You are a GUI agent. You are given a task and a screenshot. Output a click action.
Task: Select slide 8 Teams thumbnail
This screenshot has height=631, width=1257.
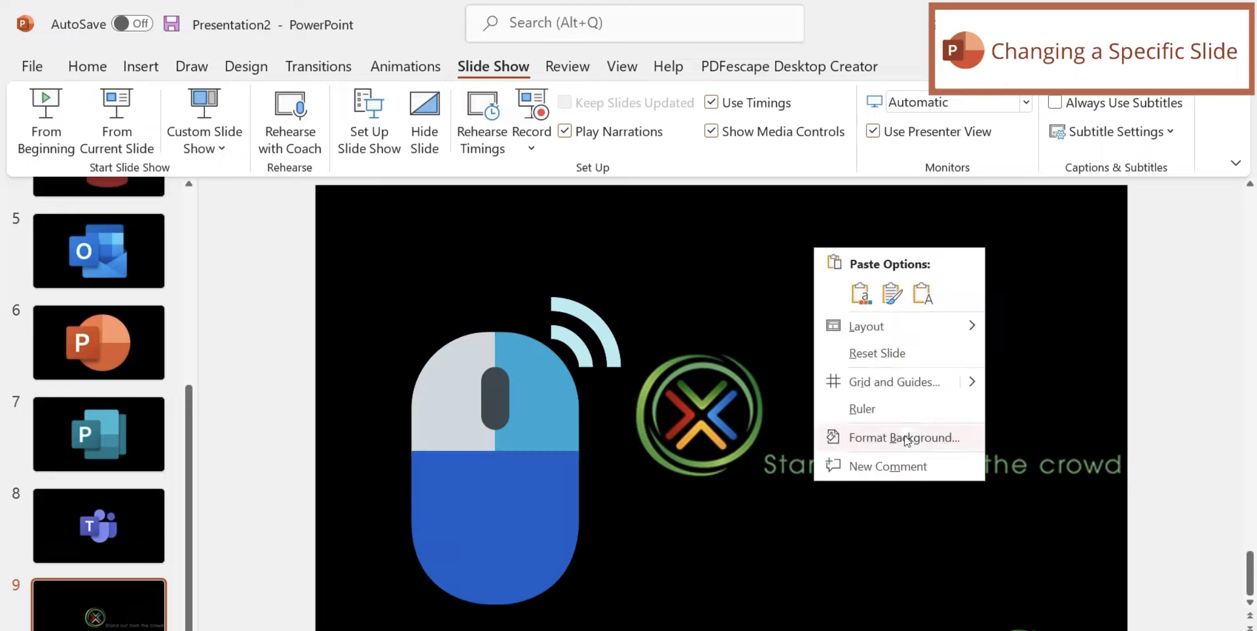[99, 526]
